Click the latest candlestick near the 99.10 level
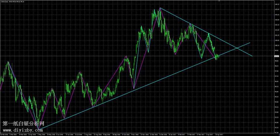The image size is (280, 136). (x=219, y=56)
